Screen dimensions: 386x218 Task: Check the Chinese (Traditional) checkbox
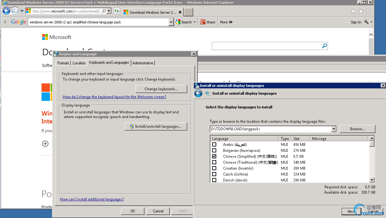point(214,162)
